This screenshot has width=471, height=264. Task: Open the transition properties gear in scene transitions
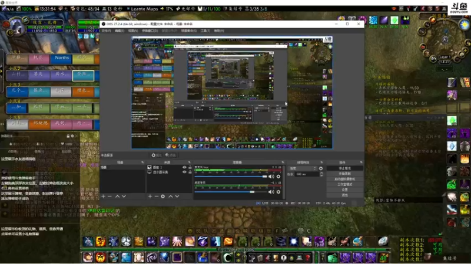[321, 168]
